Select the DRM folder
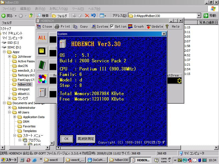Screen dimensions: 219x164 (x=26, y=122)
